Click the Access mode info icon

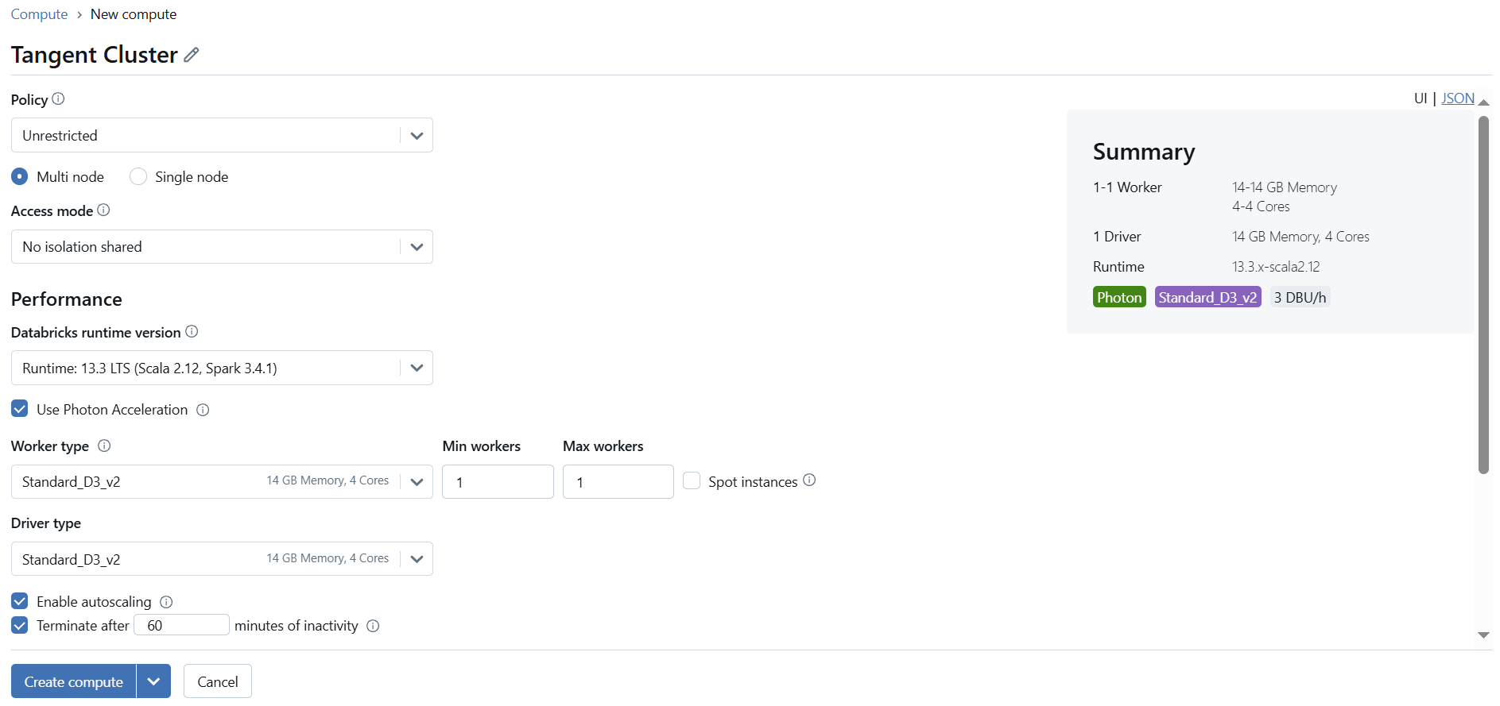[103, 210]
